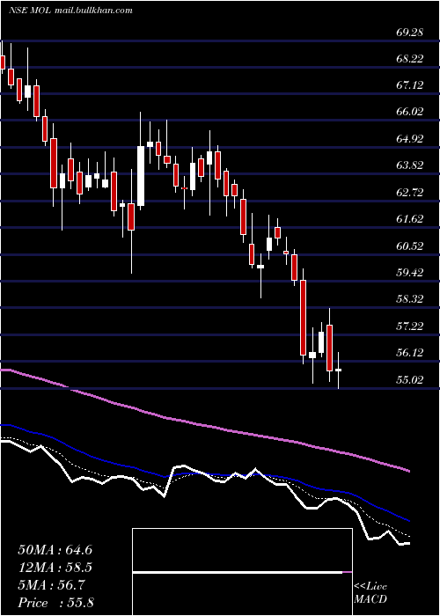Click the 50MA : 64.6 readout
Viewport: 440px width, 616px height.
[x=55, y=550]
